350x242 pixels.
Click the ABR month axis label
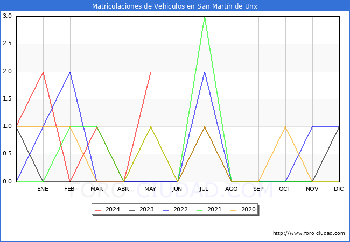pyautogui.click(x=123, y=189)
